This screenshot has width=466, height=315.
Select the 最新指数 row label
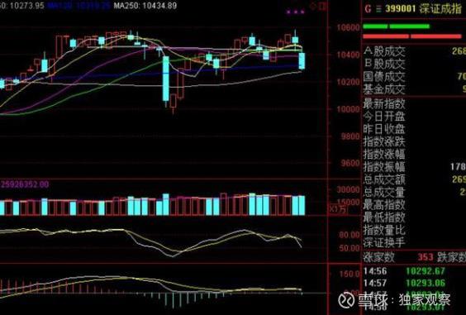384,104
